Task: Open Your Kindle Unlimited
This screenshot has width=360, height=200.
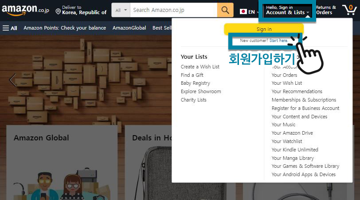Action: click(295, 150)
